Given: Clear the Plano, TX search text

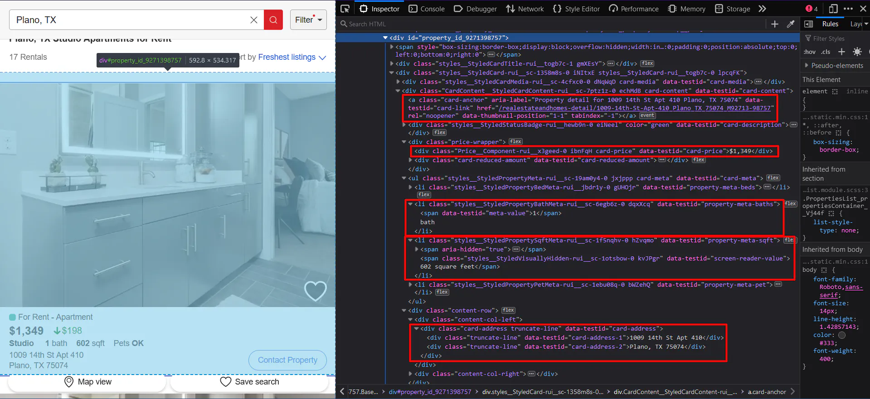Looking at the screenshot, I should coord(254,20).
